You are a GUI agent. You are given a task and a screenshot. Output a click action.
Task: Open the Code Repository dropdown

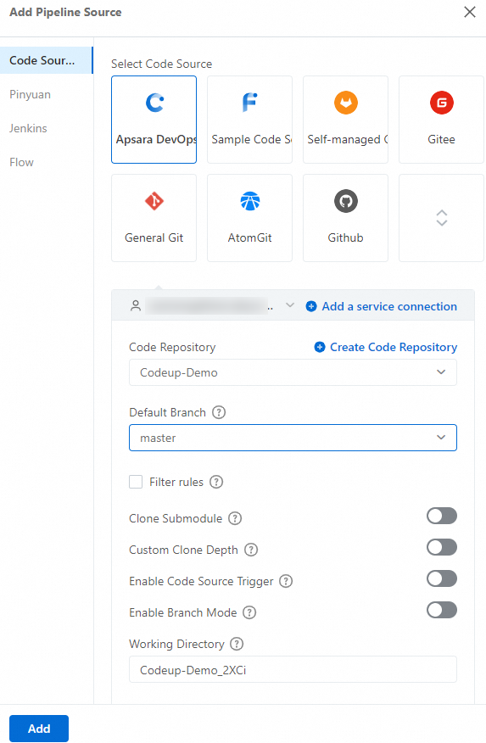293,372
